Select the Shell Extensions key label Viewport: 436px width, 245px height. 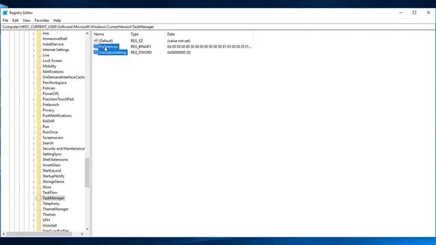[x=55, y=160]
